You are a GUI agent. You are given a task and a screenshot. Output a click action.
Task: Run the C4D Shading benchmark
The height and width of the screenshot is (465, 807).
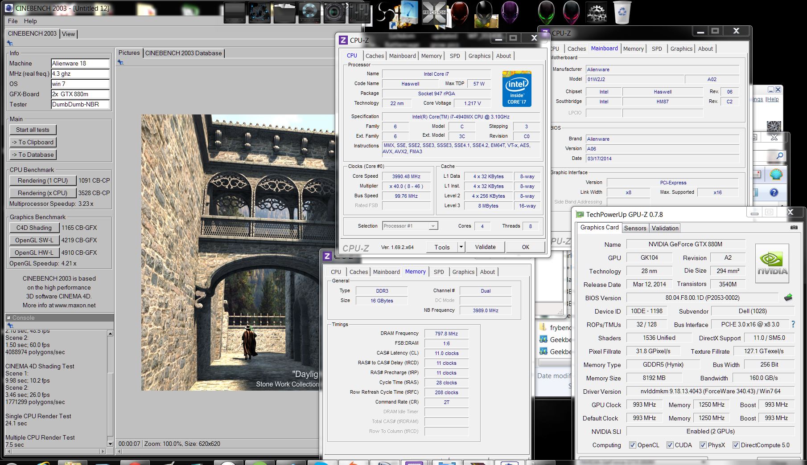34,228
